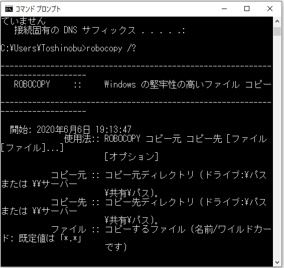The image size is (284, 268).
Task: Click the '使用法::' label
Action: pos(82,139)
